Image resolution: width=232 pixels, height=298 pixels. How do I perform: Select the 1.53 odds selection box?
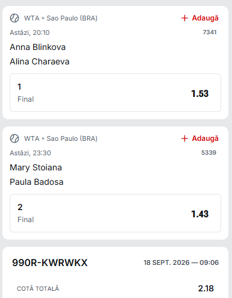pyautogui.click(x=115, y=93)
